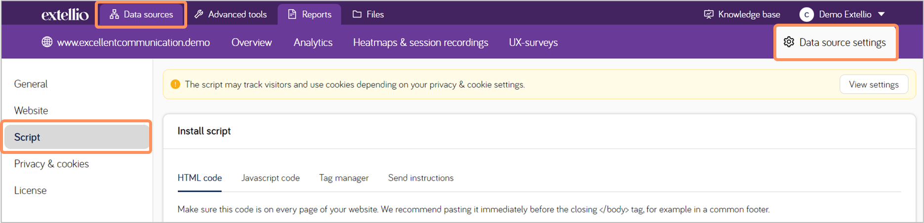Click the Data sources network icon
Screen dimensions: 924x223
click(x=114, y=14)
